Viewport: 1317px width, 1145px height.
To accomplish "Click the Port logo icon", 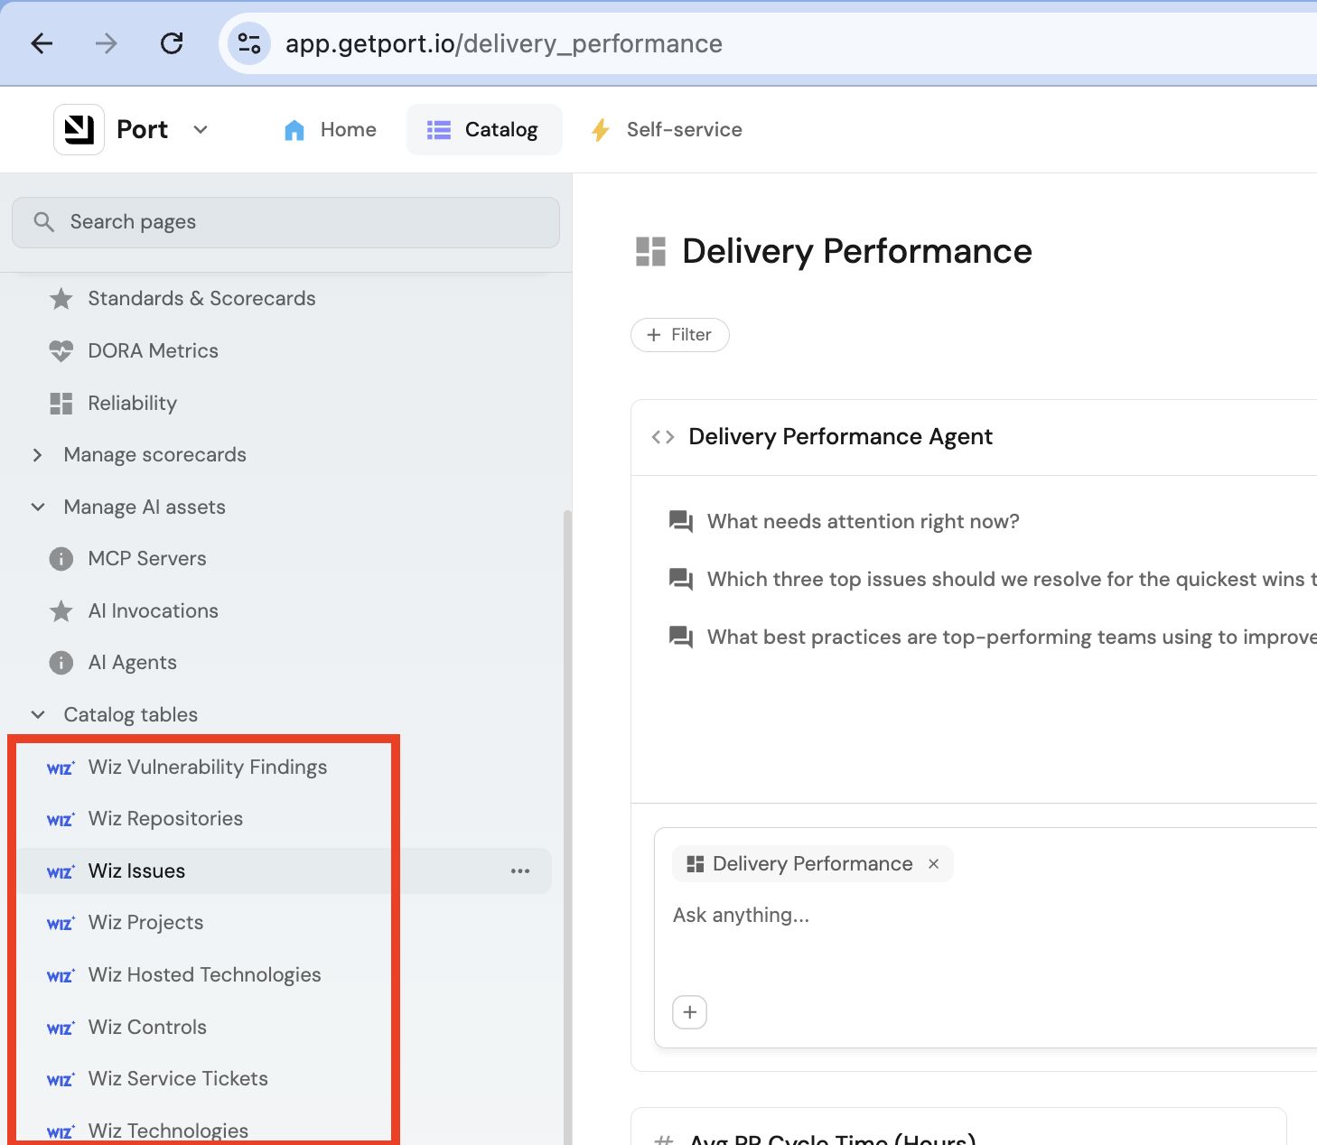I will [79, 130].
